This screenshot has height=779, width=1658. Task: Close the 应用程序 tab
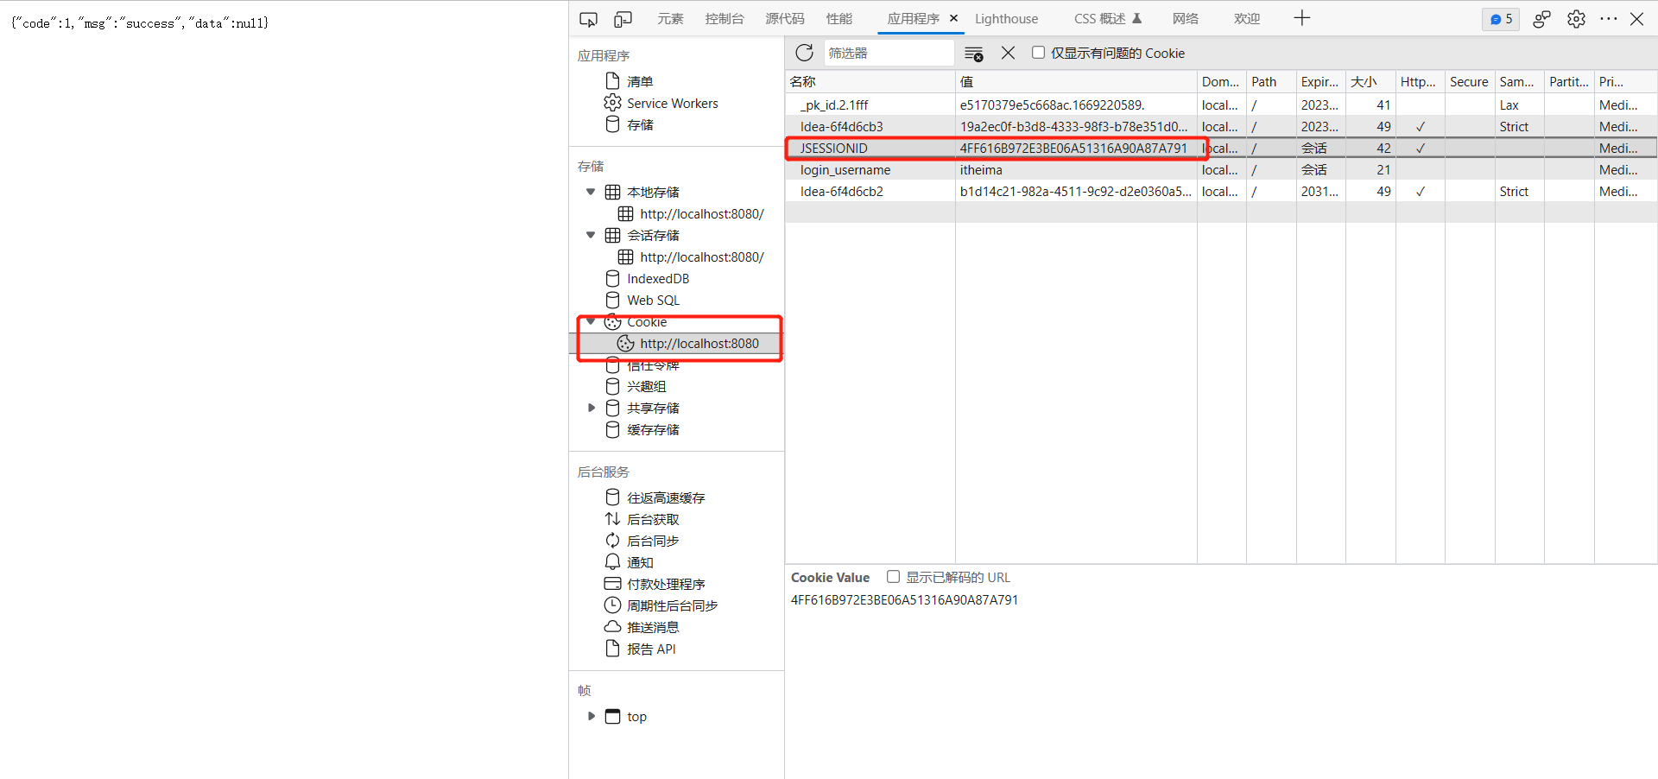[x=953, y=18]
